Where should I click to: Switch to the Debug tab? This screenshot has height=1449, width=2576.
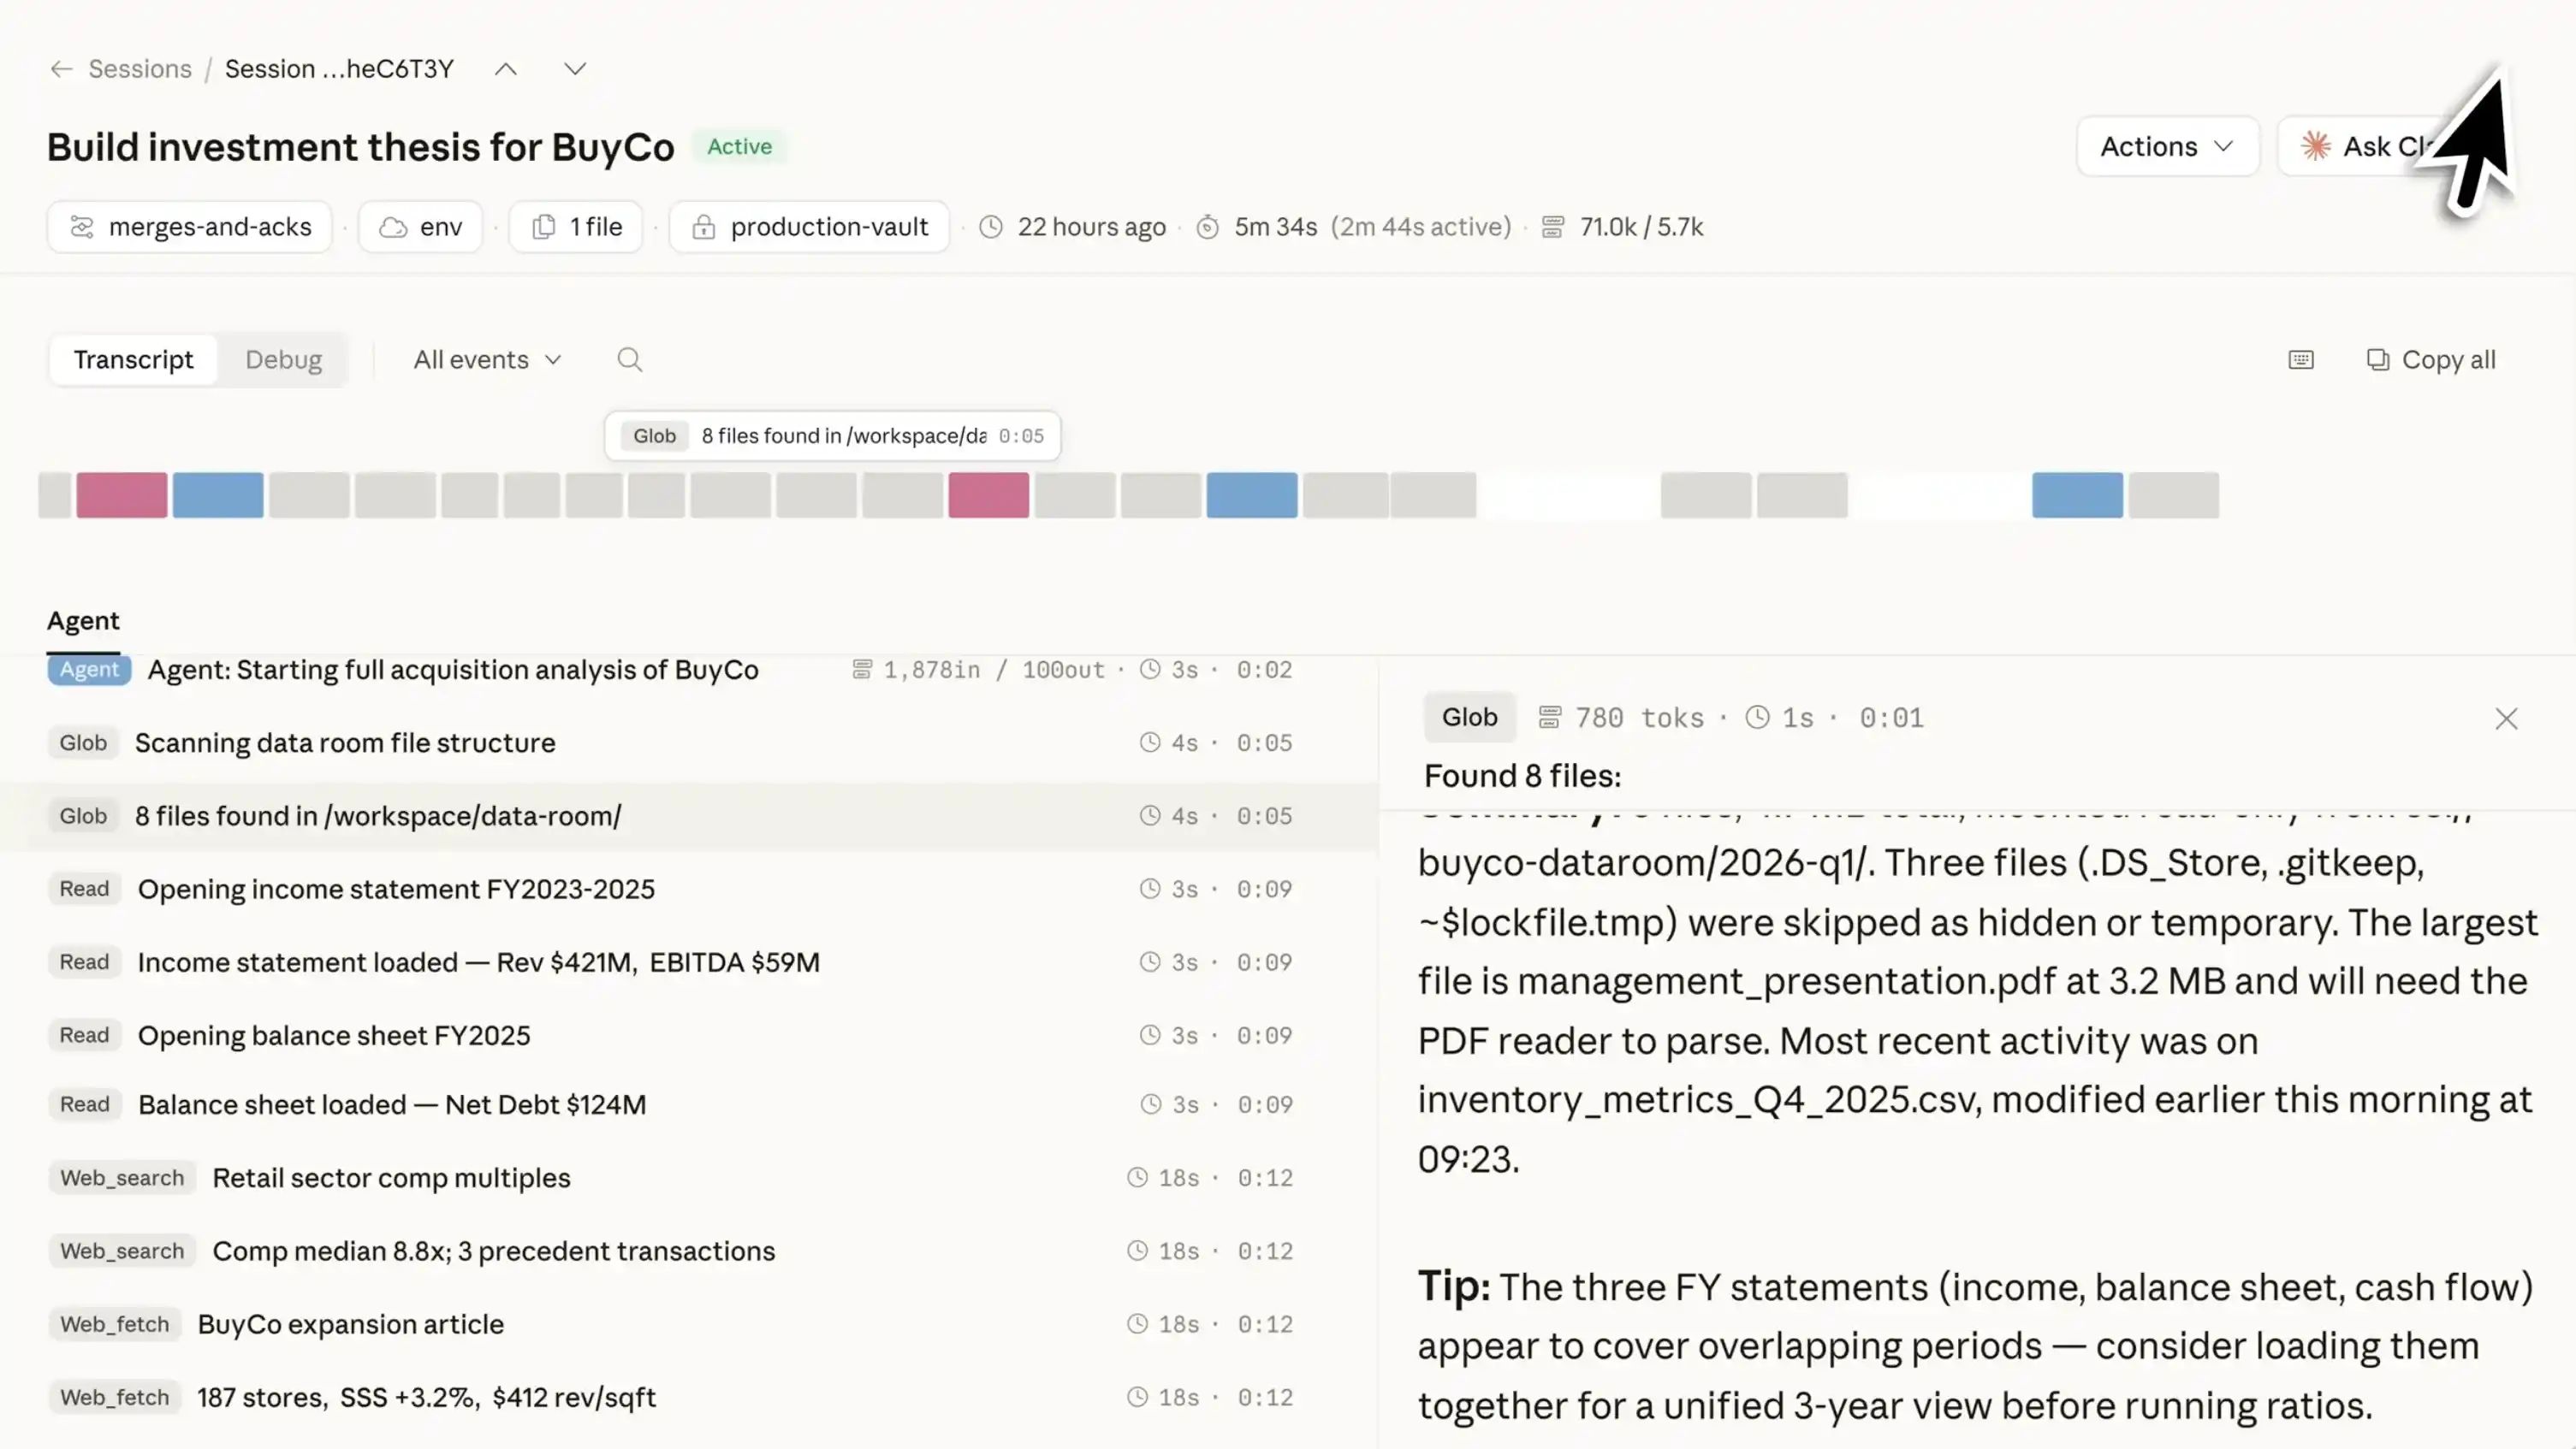coord(283,360)
